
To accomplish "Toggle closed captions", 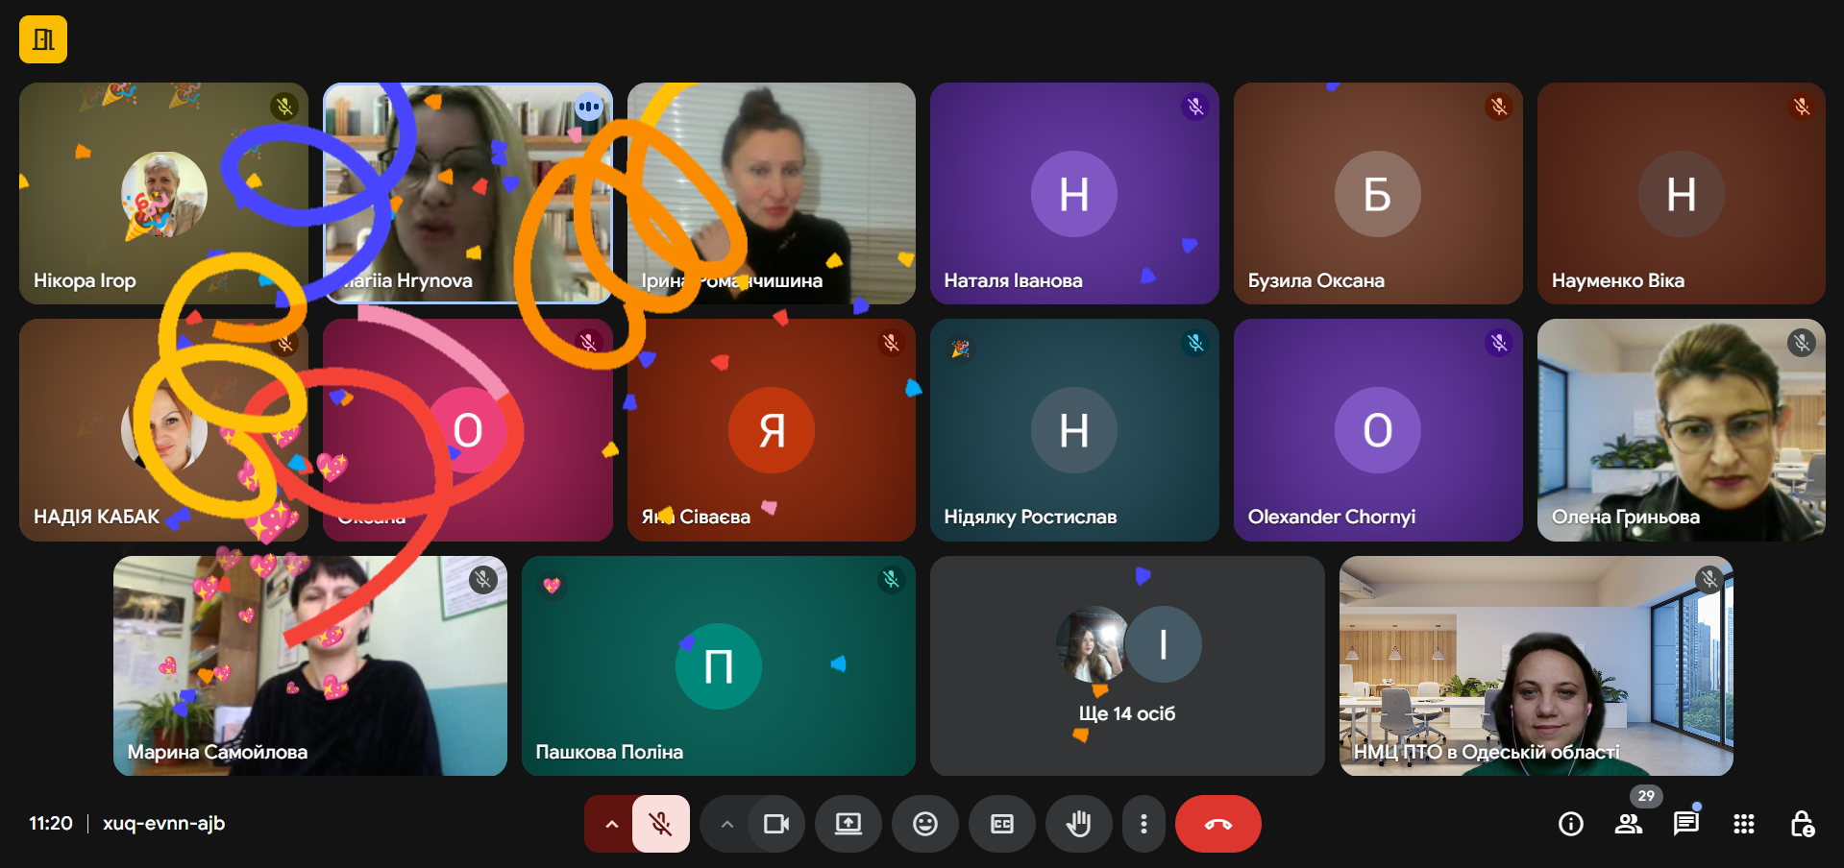I will (1001, 824).
